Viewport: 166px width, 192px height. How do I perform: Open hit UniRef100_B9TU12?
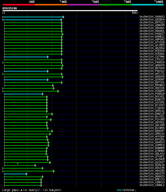(152, 22)
